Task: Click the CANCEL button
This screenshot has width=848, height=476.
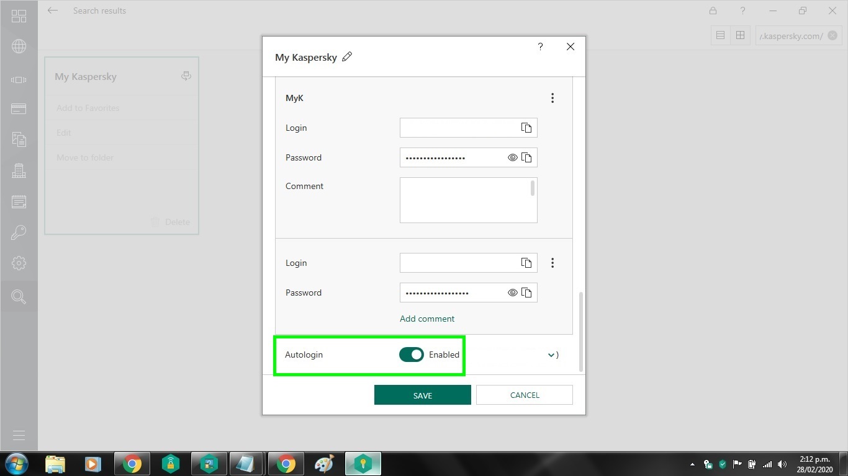Action: pyautogui.click(x=525, y=395)
